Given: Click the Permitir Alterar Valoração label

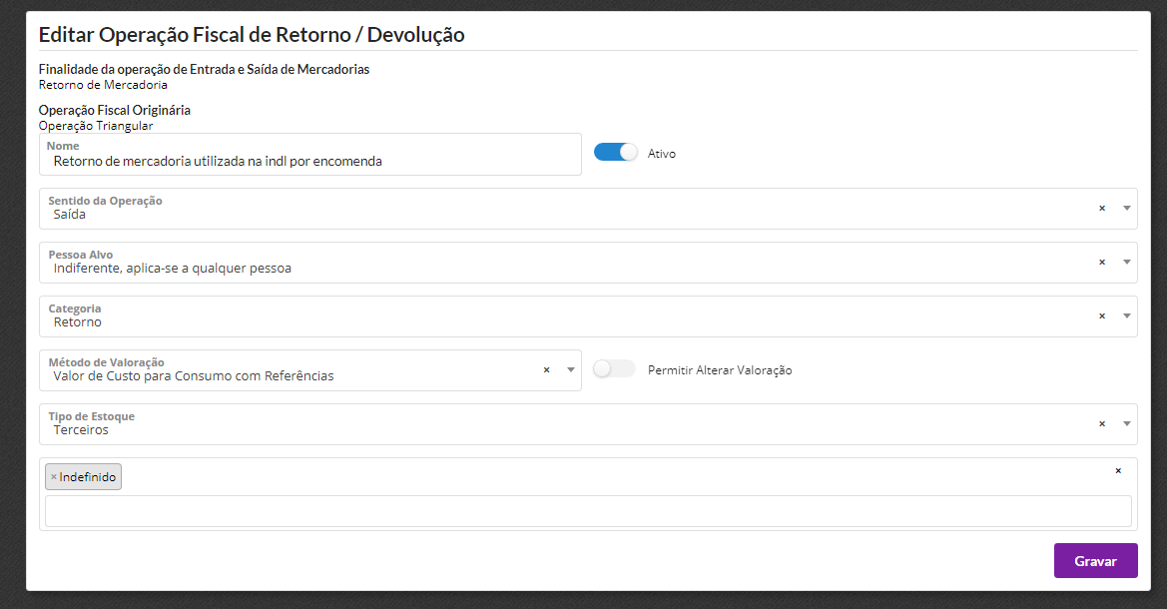Looking at the screenshot, I should pyautogui.click(x=720, y=370).
